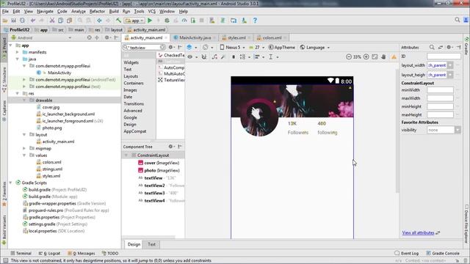Click the Debug bug icon
Image resolution: width=470 pixels, height=264 pixels.
[x=167, y=21]
